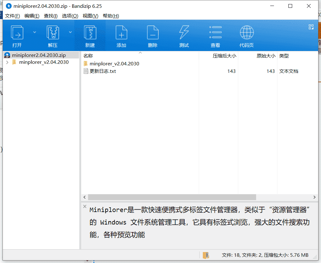Open the 编辑(E) menu
The width and height of the screenshot is (321, 263).
click(x=32, y=16)
